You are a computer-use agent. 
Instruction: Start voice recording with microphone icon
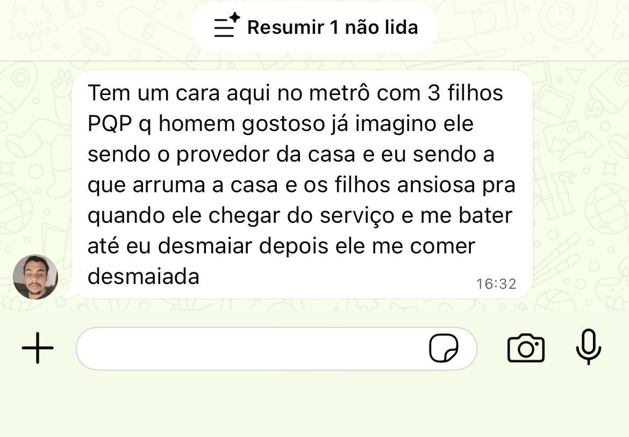tap(588, 347)
